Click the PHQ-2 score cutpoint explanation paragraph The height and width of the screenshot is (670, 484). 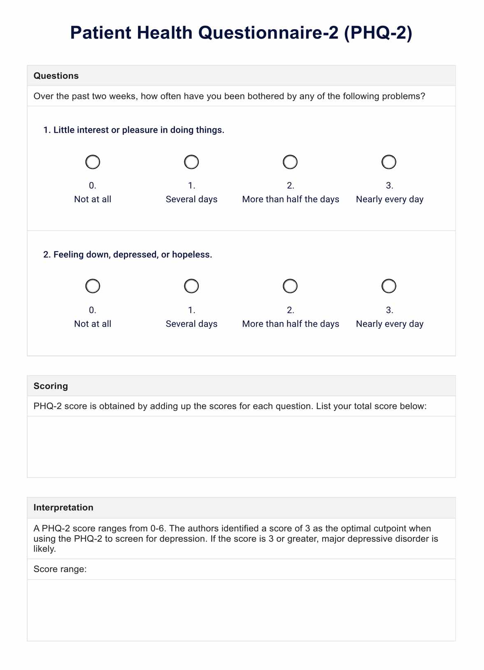[236, 538]
